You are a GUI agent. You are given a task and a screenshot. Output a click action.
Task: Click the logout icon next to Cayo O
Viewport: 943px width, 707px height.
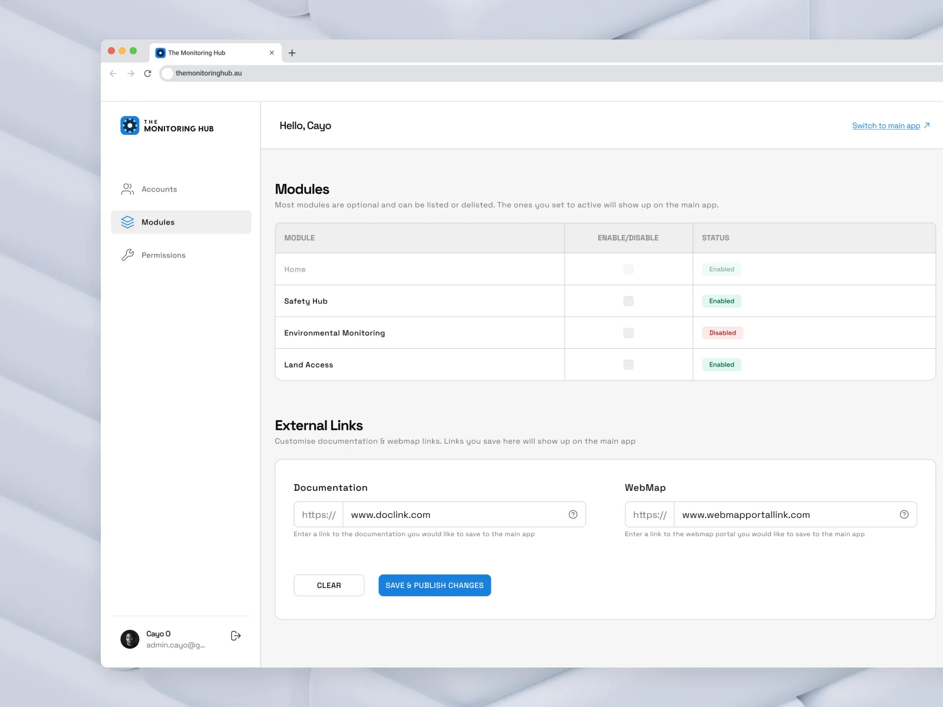point(236,636)
